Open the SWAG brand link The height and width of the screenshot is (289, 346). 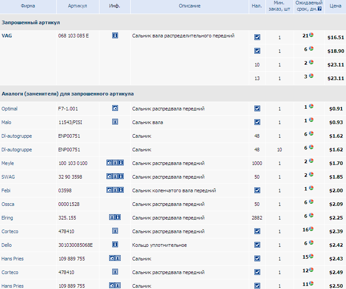coord(8,177)
